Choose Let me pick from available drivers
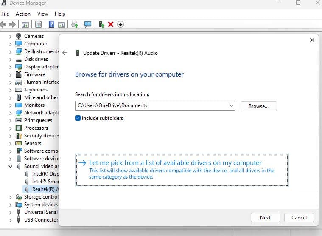 click(x=175, y=163)
